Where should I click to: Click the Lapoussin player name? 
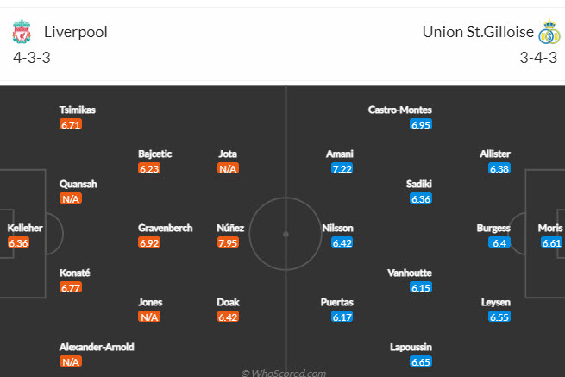(411, 347)
